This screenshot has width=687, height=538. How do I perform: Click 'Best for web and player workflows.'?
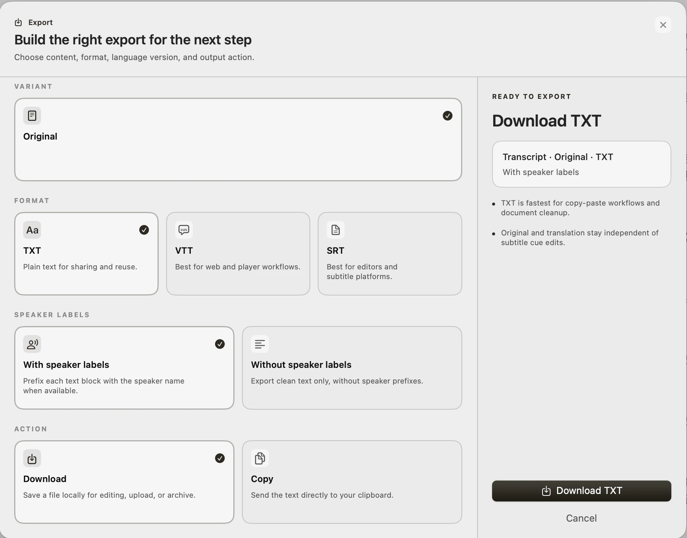pos(238,267)
